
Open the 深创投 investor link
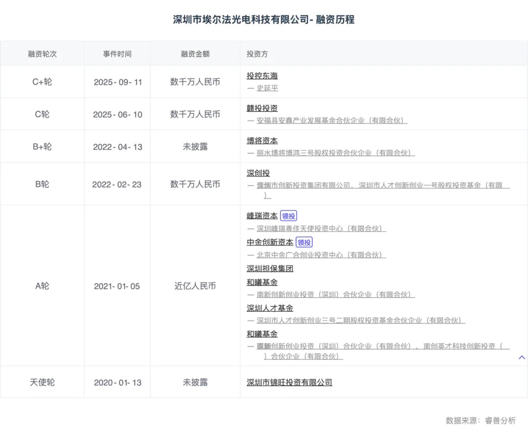coord(258,173)
